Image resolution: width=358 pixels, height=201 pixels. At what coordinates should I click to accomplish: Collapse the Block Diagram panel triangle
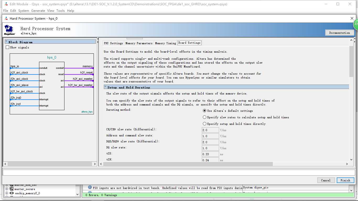pos(6,42)
